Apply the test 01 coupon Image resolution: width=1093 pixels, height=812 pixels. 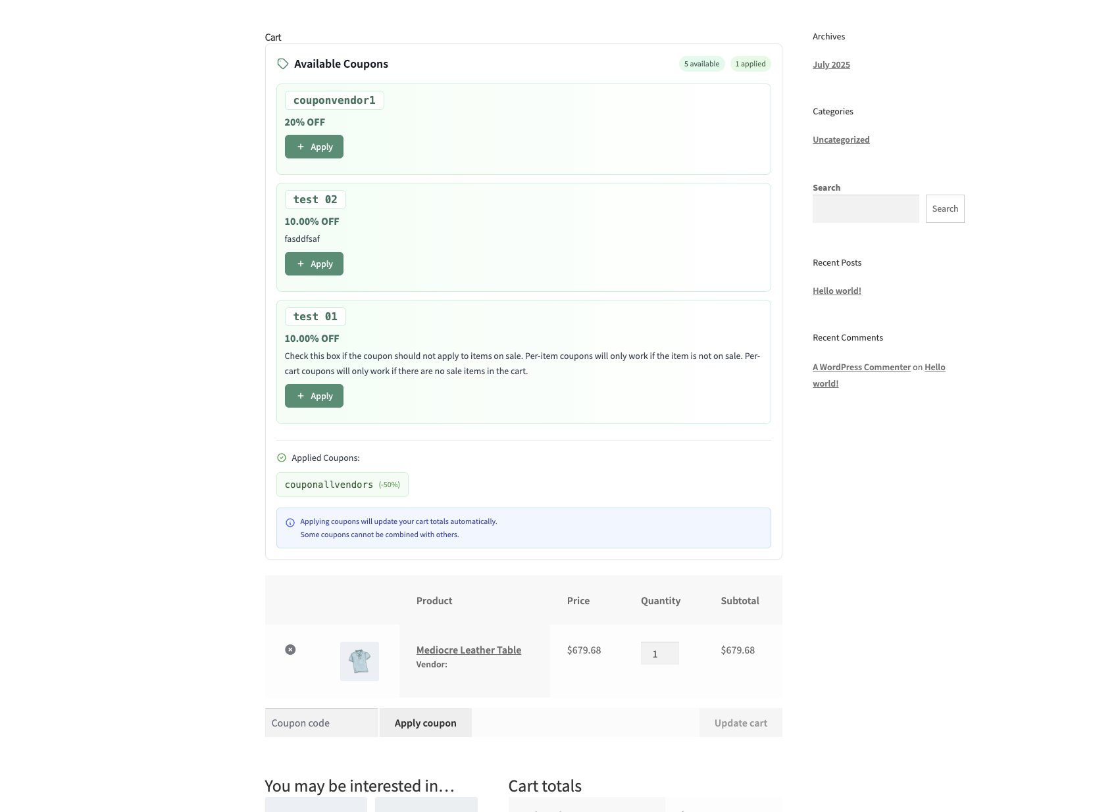314,396
